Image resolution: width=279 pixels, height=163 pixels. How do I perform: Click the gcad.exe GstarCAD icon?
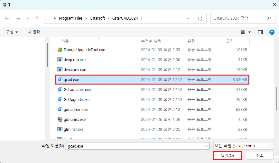tap(60, 79)
